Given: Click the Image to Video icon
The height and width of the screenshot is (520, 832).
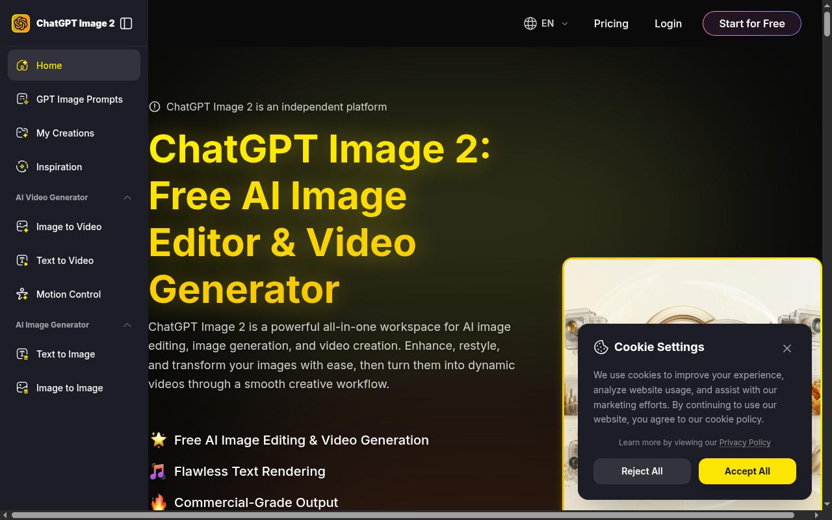Looking at the screenshot, I should point(22,227).
